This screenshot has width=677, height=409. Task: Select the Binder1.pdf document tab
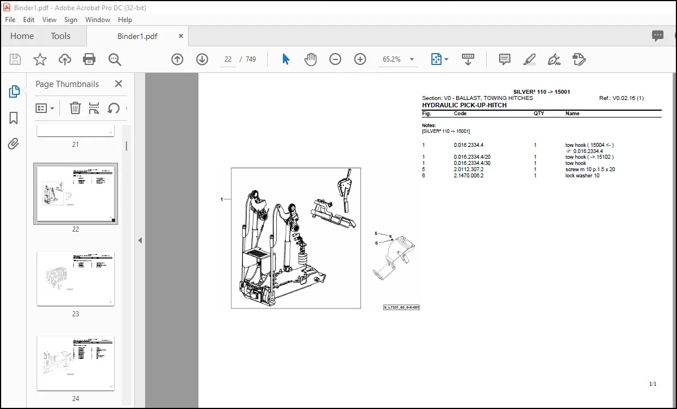137,36
